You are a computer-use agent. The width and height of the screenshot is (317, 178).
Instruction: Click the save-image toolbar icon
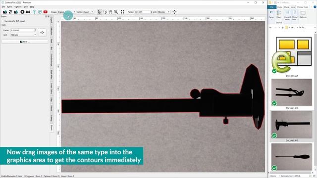(x=16, y=12)
